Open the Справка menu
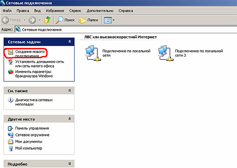This screenshot has height=168, width=237. pyautogui.click(x=125, y=11)
